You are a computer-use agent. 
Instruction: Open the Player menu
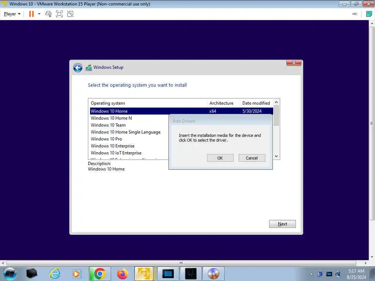coord(12,14)
